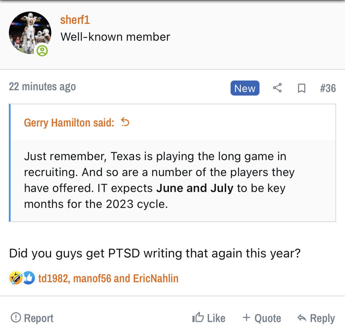Click the share icon beside post number

[x=277, y=88]
